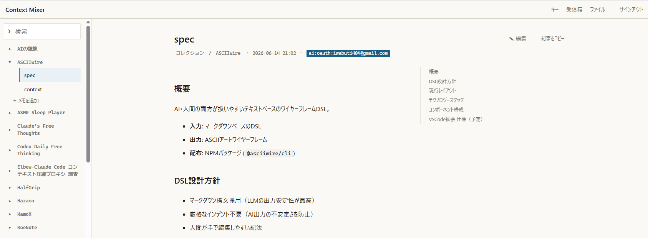The width and height of the screenshot is (648, 238).
Task: Jump to VSCode拡張 仕様（予定） in contents
Action: (x=456, y=119)
